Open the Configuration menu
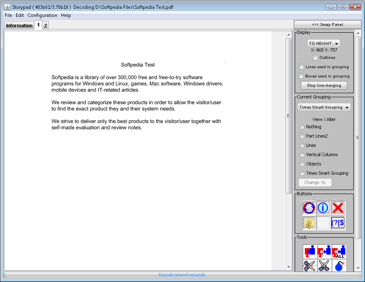Screen dimensions: 365x282 42,15
